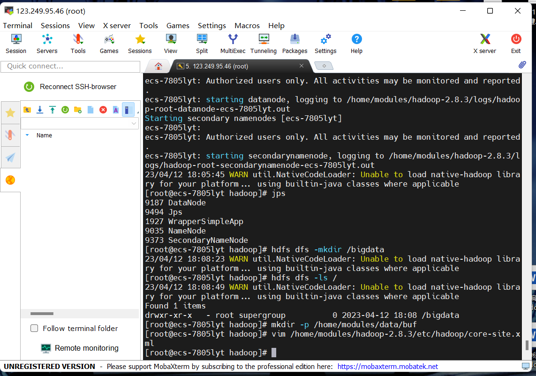Open the X server menu
Image resolution: width=536 pixels, height=376 pixels.
[117, 26]
